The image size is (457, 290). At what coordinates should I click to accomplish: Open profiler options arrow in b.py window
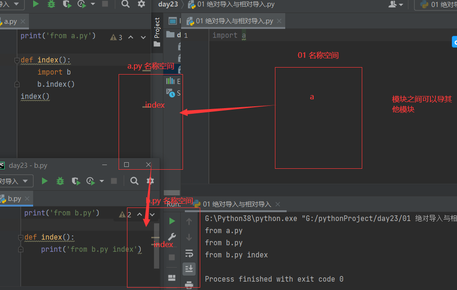tap(102, 181)
